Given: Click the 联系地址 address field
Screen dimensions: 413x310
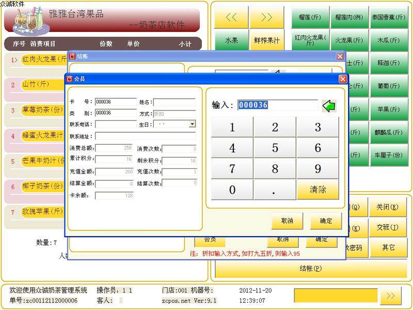Looking at the screenshot, I should pos(146,136).
